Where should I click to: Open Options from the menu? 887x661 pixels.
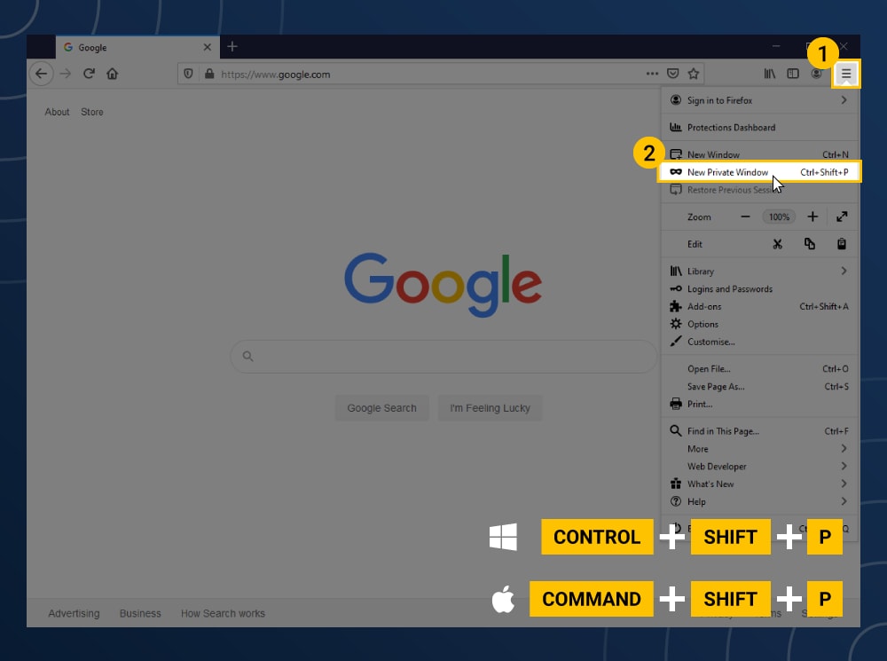coord(760,324)
